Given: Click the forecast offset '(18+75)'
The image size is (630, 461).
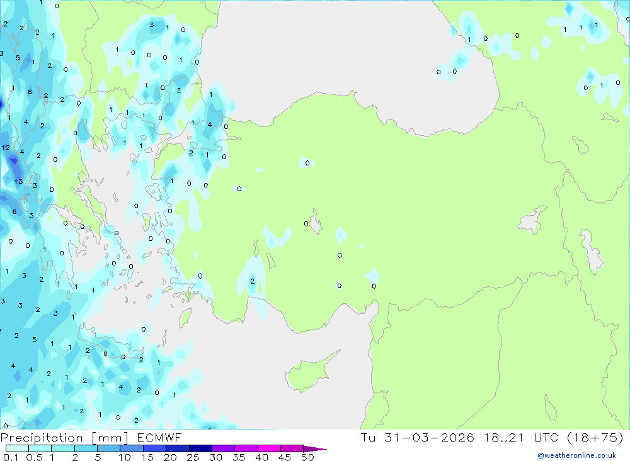Looking at the screenshot, I should pos(595,437).
